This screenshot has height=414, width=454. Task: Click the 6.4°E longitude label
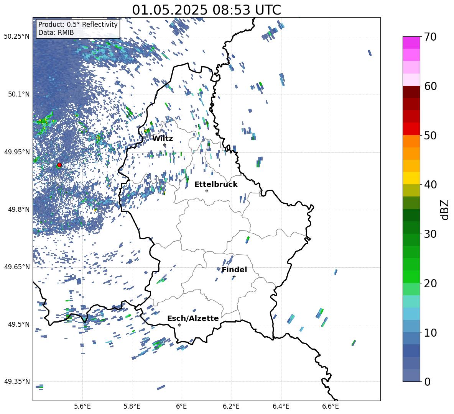[281, 406]
